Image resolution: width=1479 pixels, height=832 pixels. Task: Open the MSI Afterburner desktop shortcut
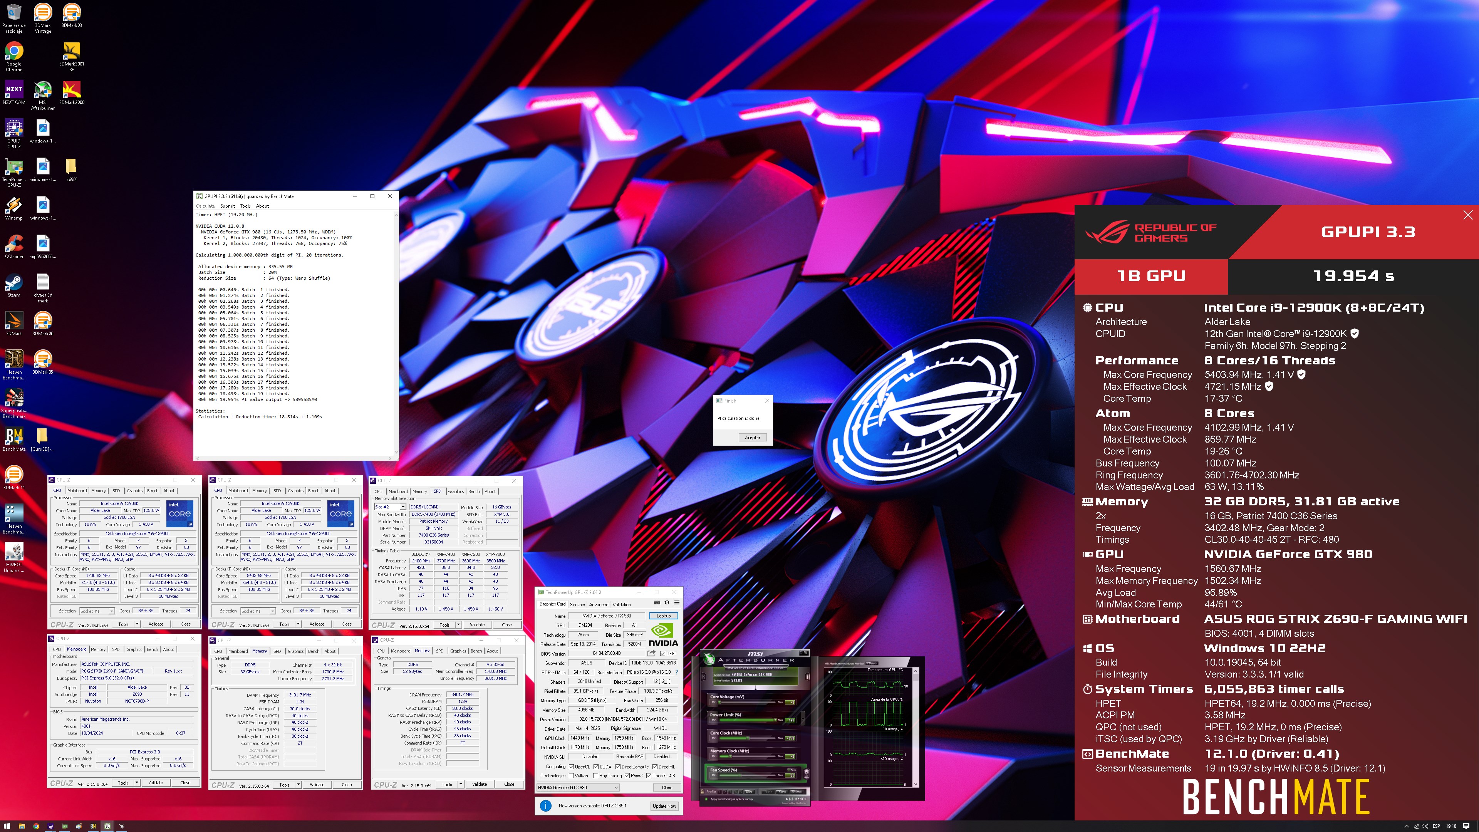click(42, 95)
